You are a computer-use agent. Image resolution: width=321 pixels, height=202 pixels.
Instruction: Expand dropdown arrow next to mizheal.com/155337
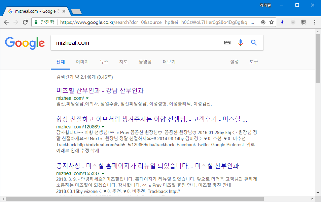(103, 173)
